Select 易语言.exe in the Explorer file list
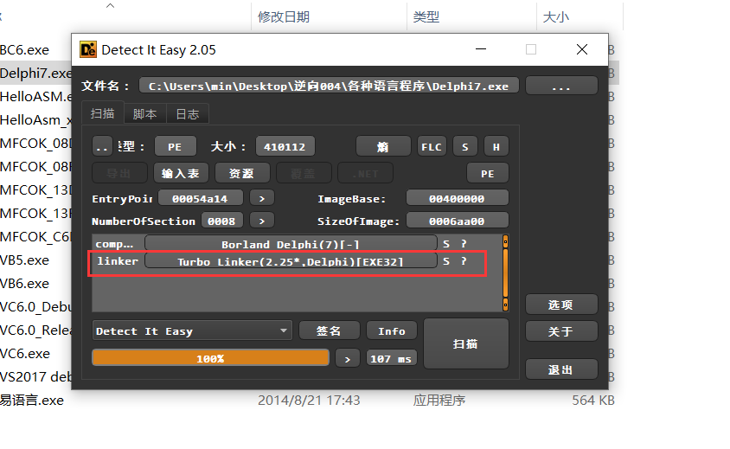This screenshot has height=449, width=730. (32, 400)
